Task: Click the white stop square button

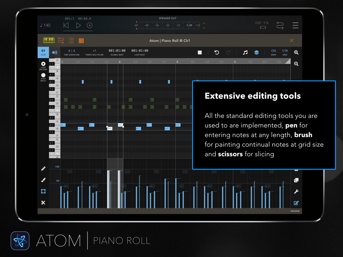Action: (x=200, y=52)
